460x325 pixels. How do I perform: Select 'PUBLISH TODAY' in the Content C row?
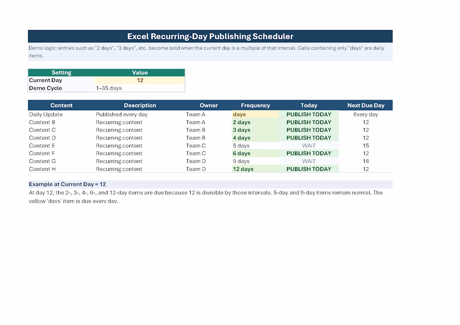pyautogui.click(x=309, y=130)
